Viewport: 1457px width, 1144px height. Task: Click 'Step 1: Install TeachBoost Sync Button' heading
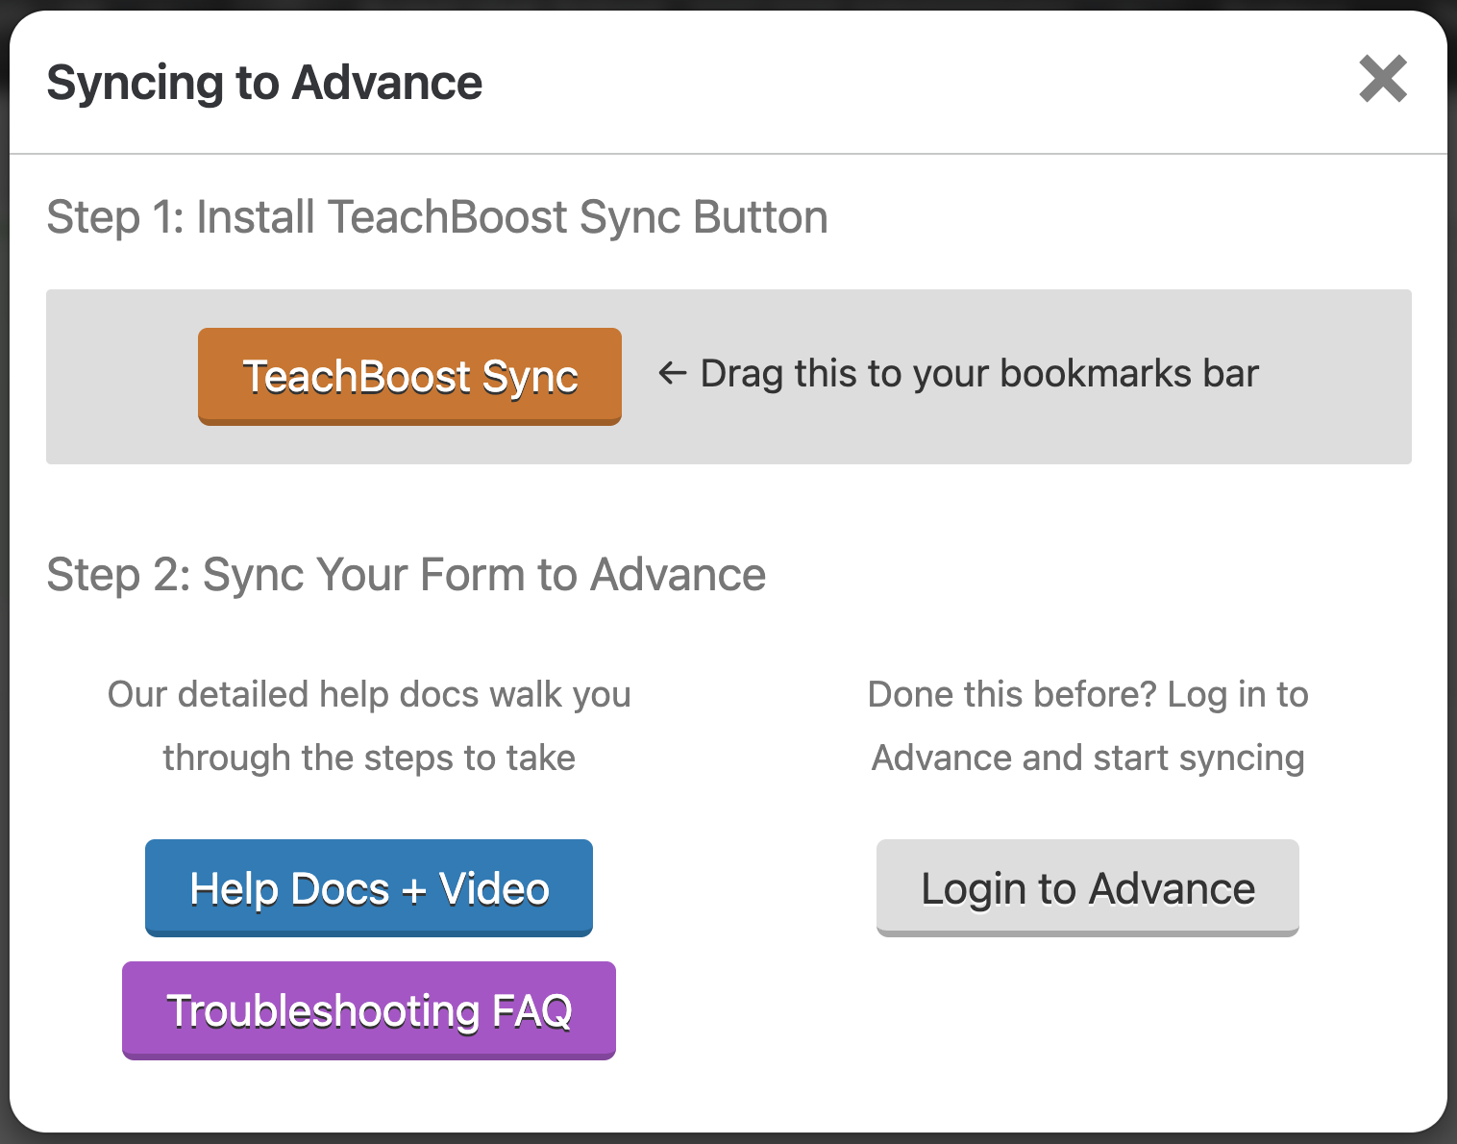(x=437, y=217)
